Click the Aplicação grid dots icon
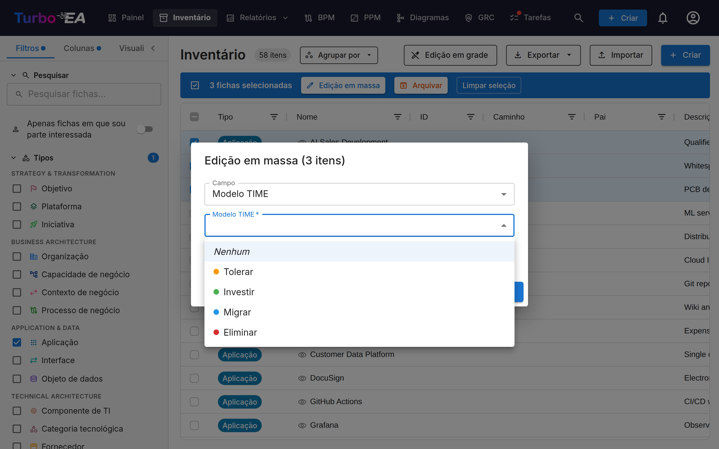 coord(34,342)
